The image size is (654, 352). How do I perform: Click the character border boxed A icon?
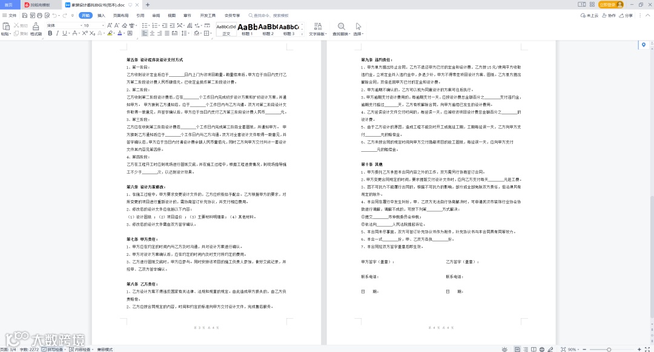pos(130,33)
